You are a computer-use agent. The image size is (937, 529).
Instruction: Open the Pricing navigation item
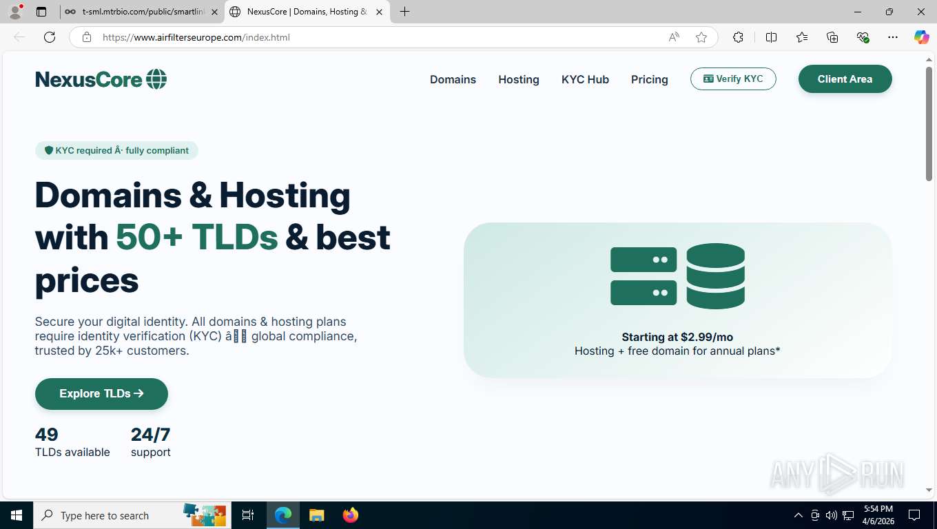click(650, 79)
